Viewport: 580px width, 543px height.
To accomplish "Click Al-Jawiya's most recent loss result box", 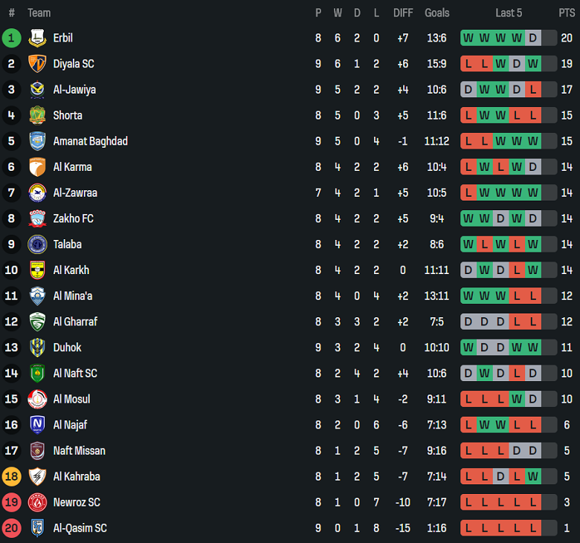I will point(532,90).
